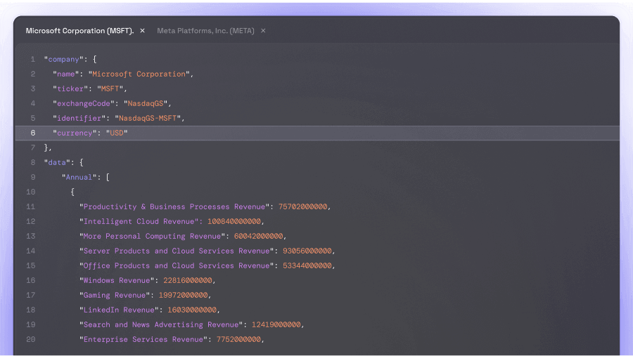Image resolution: width=633 pixels, height=356 pixels.
Task: Close the Microsoft Corporation (MSFT) tab
Action: (x=143, y=31)
